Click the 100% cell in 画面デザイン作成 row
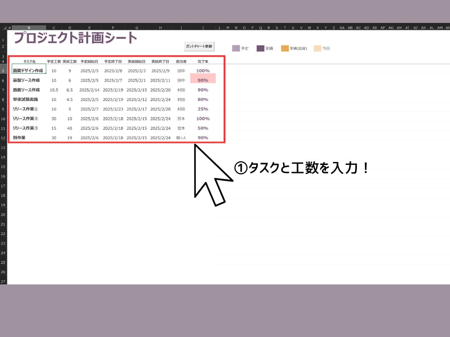 203,71
